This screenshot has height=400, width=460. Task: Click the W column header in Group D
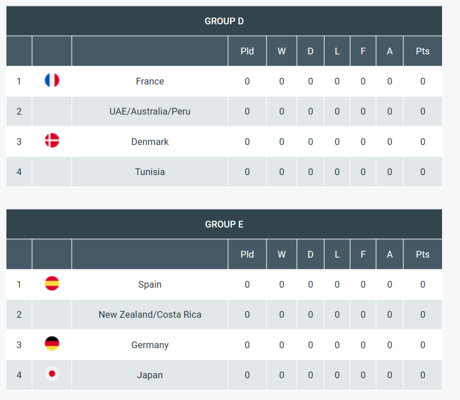click(x=281, y=51)
